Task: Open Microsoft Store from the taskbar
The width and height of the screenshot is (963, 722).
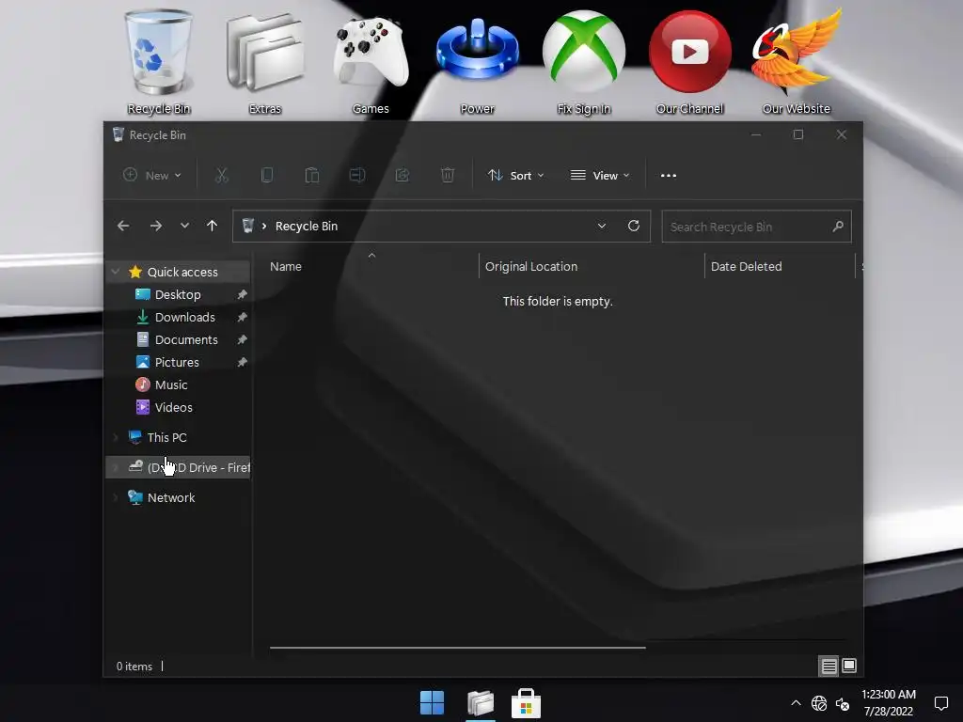Action: (527, 703)
